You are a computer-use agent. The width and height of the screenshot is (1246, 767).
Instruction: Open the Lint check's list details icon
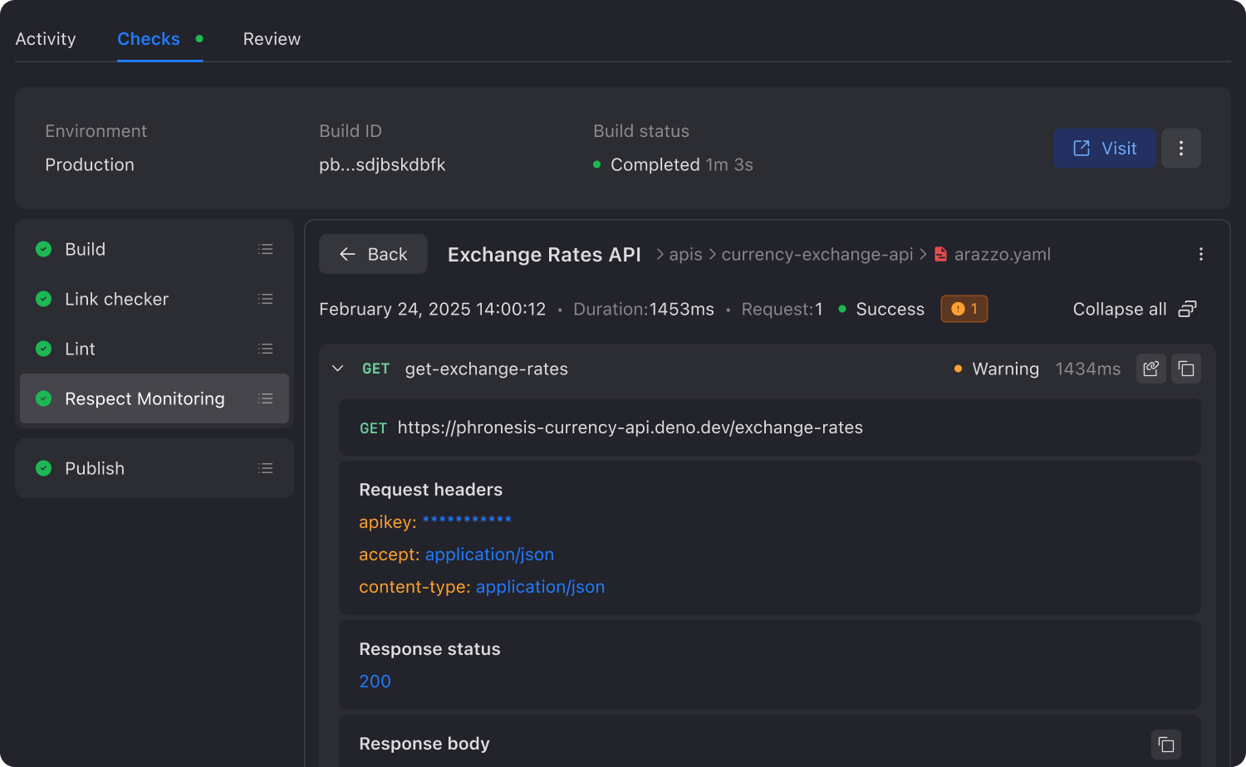tap(266, 349)
